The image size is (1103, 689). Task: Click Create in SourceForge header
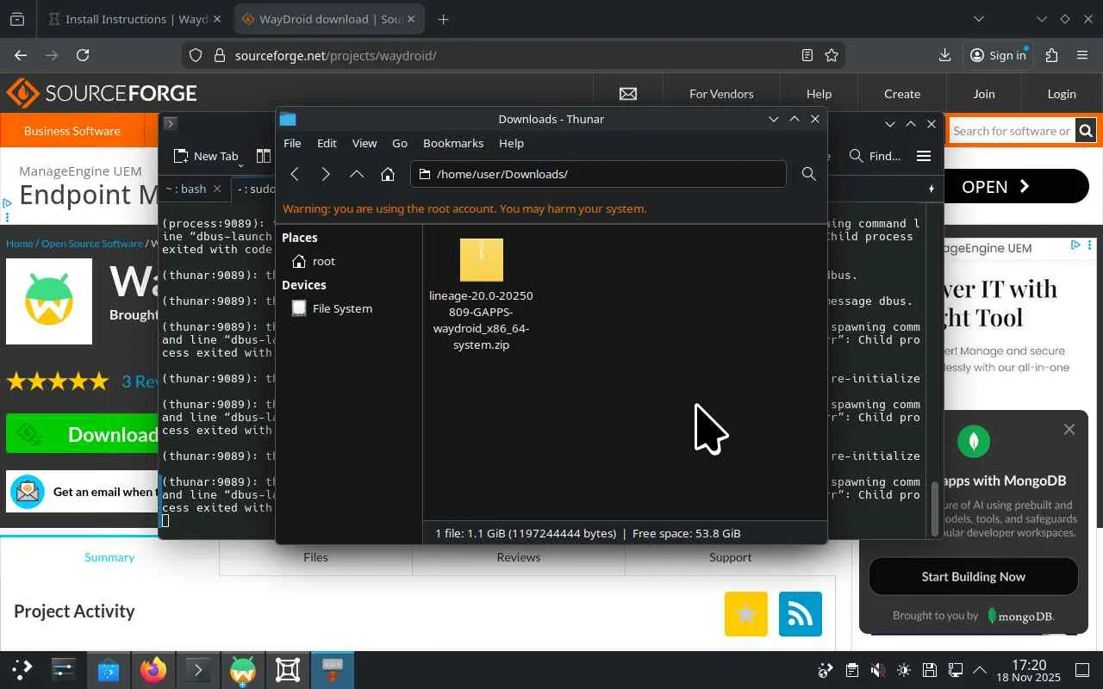tap(902, 94)
